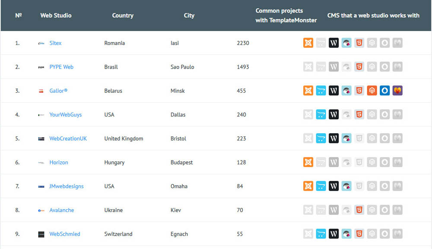432x249 pixels.
Task: Open the JMwebdesigns studio link
Action: point(67,186)
